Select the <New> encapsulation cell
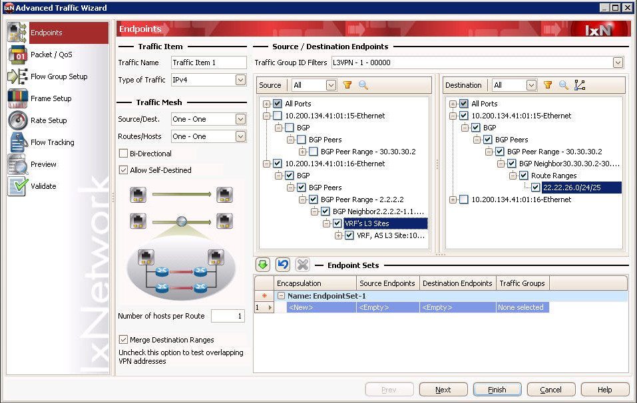The height and width of the screenshot is (403, 637). tap(321, 307)
